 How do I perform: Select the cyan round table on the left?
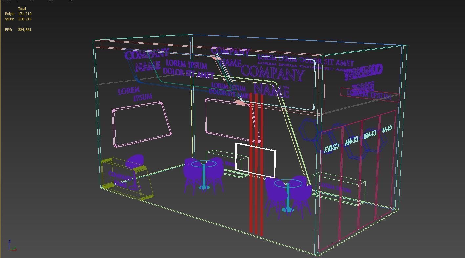(204, 174)
